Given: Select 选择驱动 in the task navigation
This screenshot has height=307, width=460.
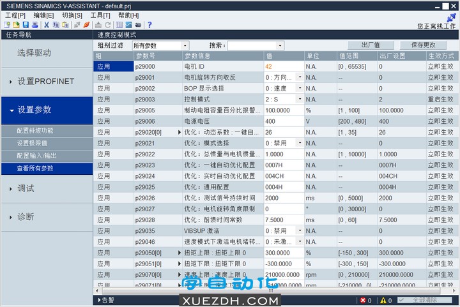Looking at the screenshot, I should [47, 53].
